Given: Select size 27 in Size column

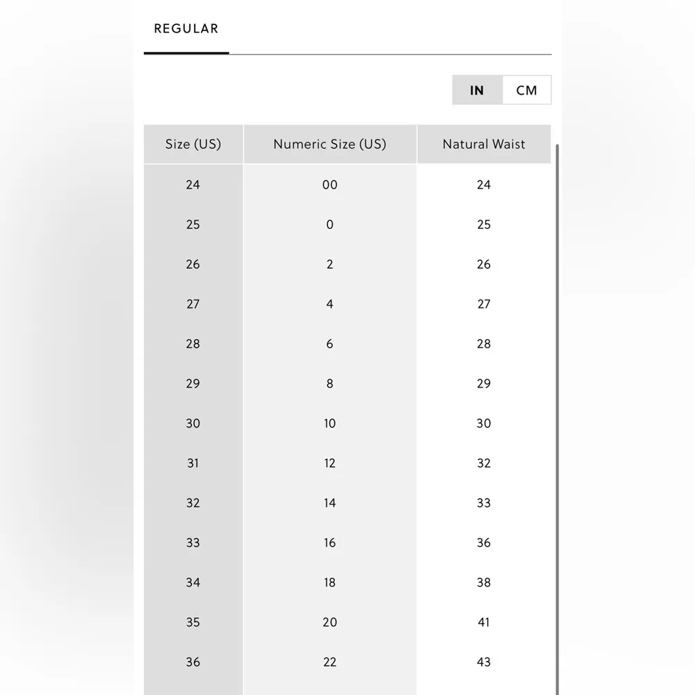Looking at the screenshot, I should (x=193, y=304).
